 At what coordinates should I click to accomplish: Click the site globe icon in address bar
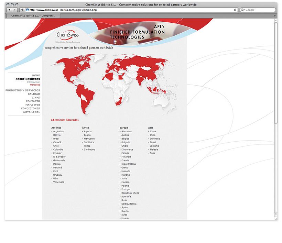[28, 10]
